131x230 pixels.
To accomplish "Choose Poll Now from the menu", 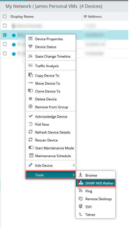I will (x=51, y=124).
